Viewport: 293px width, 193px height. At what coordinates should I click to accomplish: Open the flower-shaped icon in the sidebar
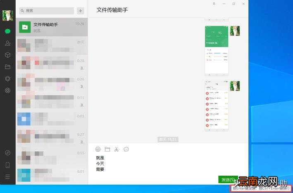pyautogui.click(x=8, y=79)
